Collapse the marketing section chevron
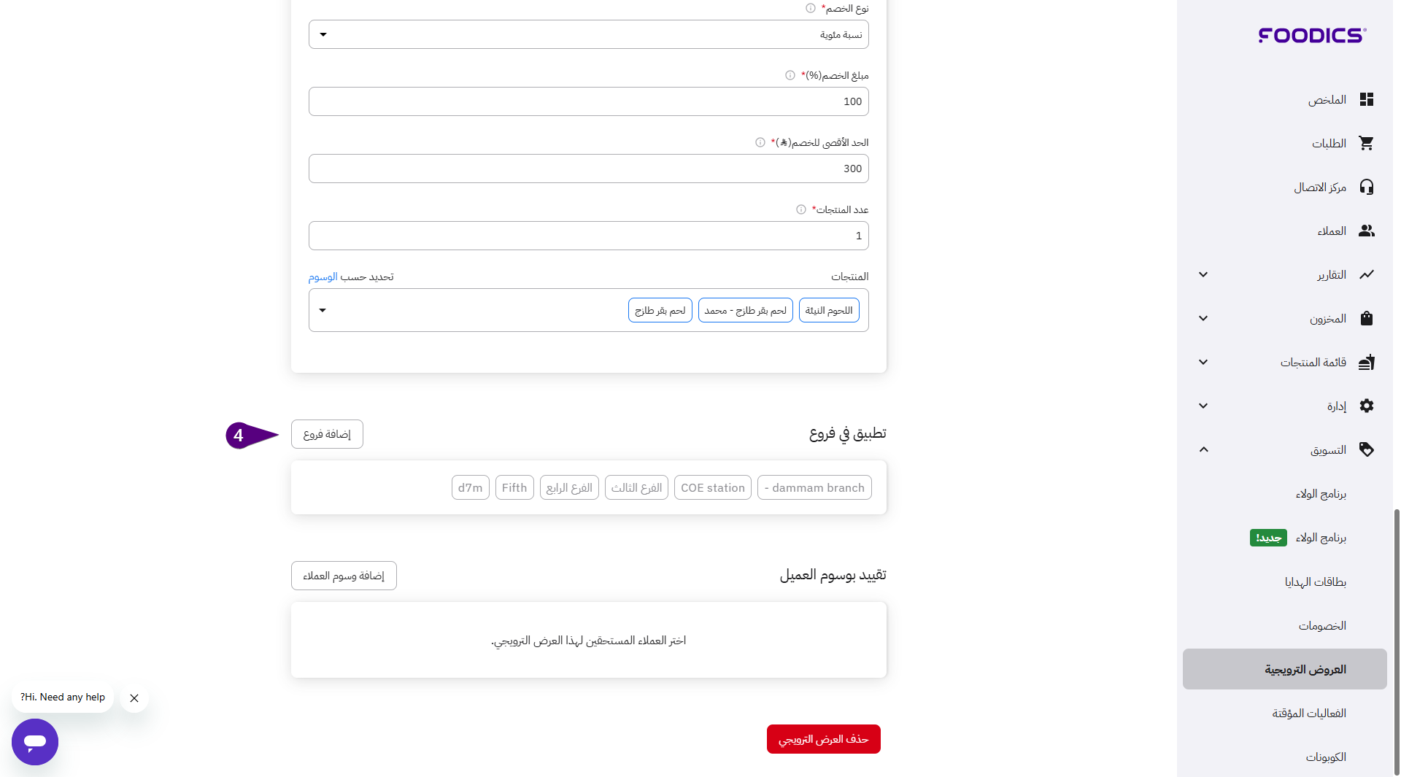Viewport: 1401px width, 777px height. [x=1203, y=449]
